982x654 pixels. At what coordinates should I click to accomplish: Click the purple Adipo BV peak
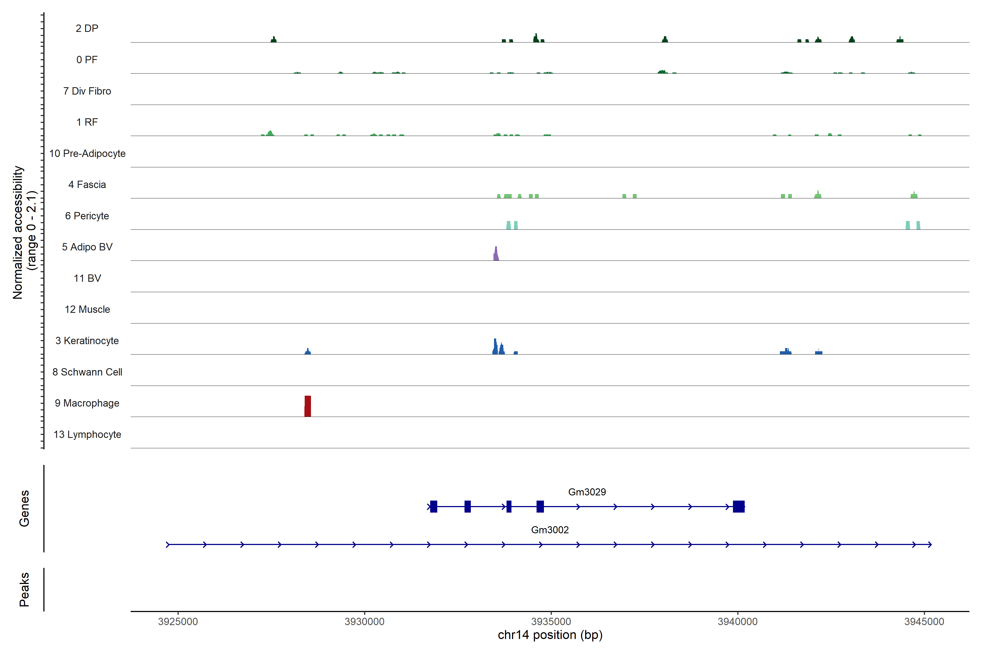(x=496, y=255)
